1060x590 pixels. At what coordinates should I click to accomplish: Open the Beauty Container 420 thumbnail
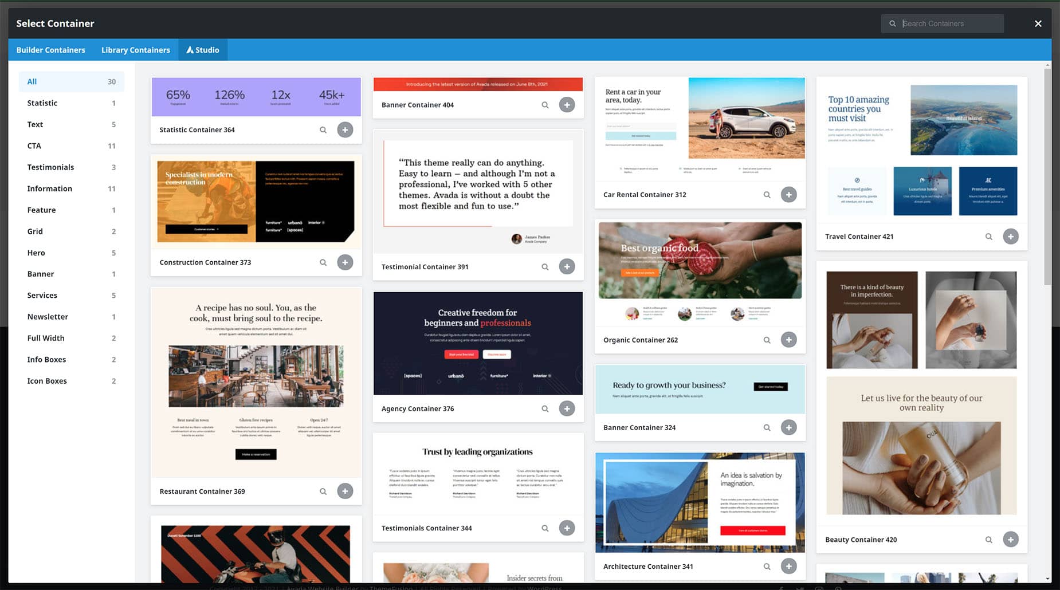(x=922, y=394)
